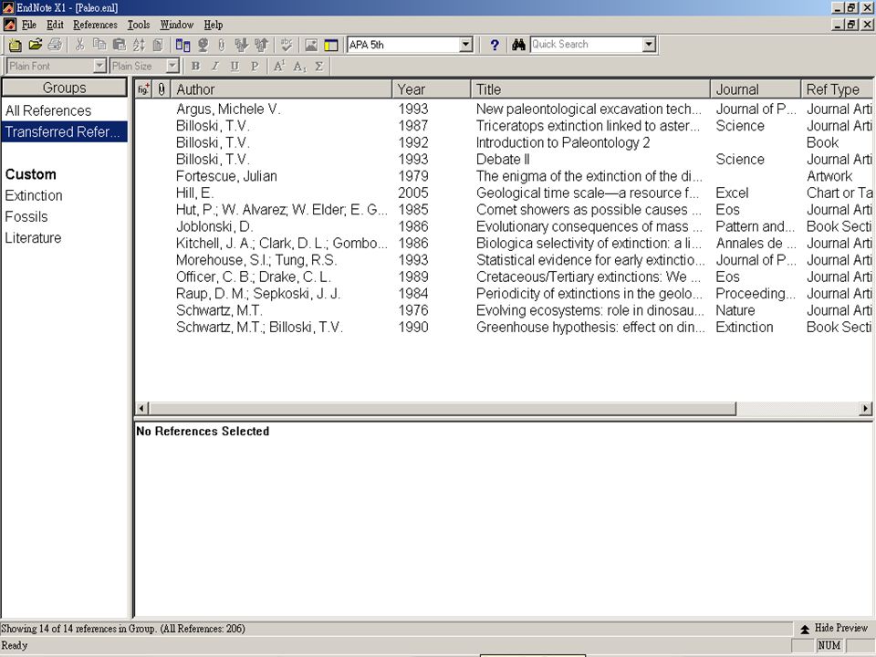Click the Groups header button
Viewport: 876px width, 657px height.
[64, 88]
